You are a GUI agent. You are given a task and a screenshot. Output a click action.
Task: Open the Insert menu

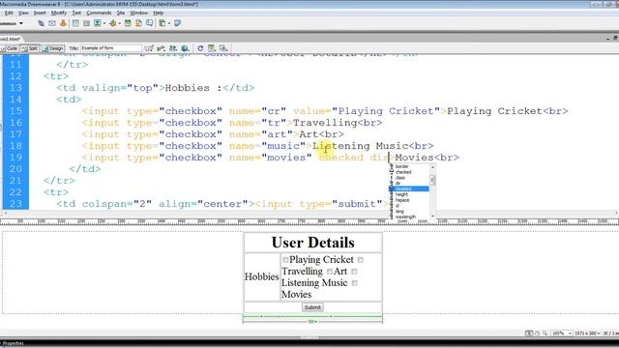pos(40,13)
